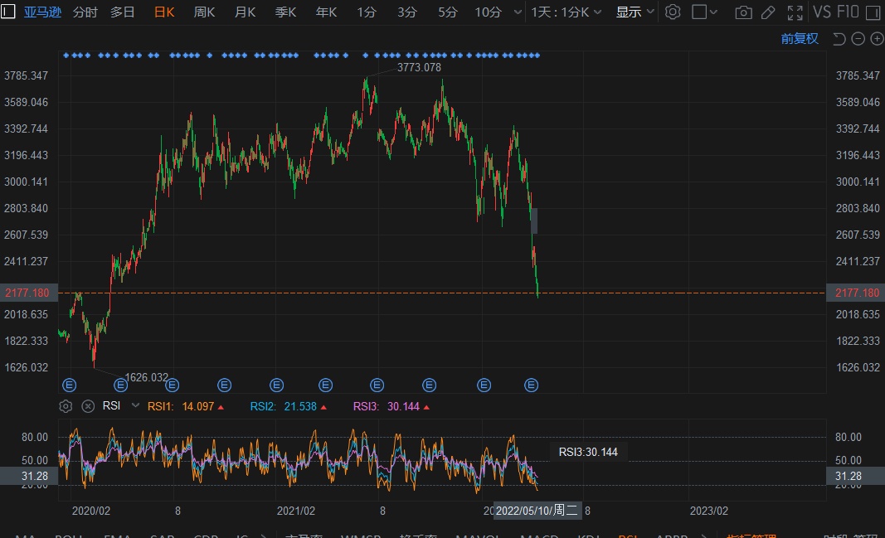
Task: Toggle the left panel icon beside 亚马逊
Action: click(8, 12)
